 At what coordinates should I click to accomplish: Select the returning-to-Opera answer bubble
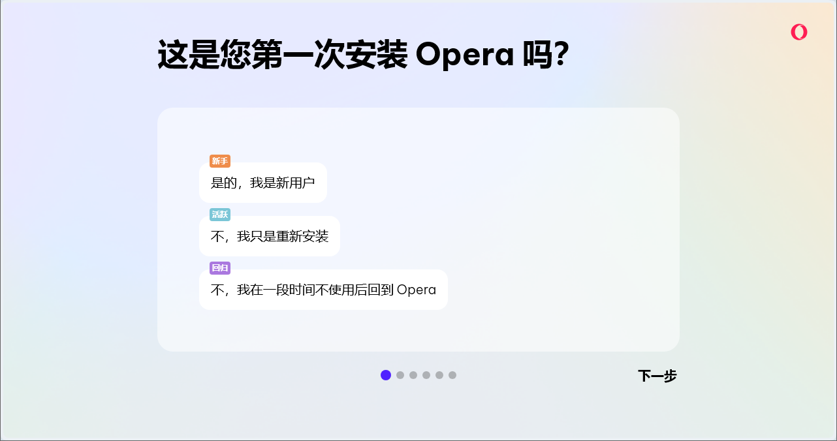click(323, 290)
